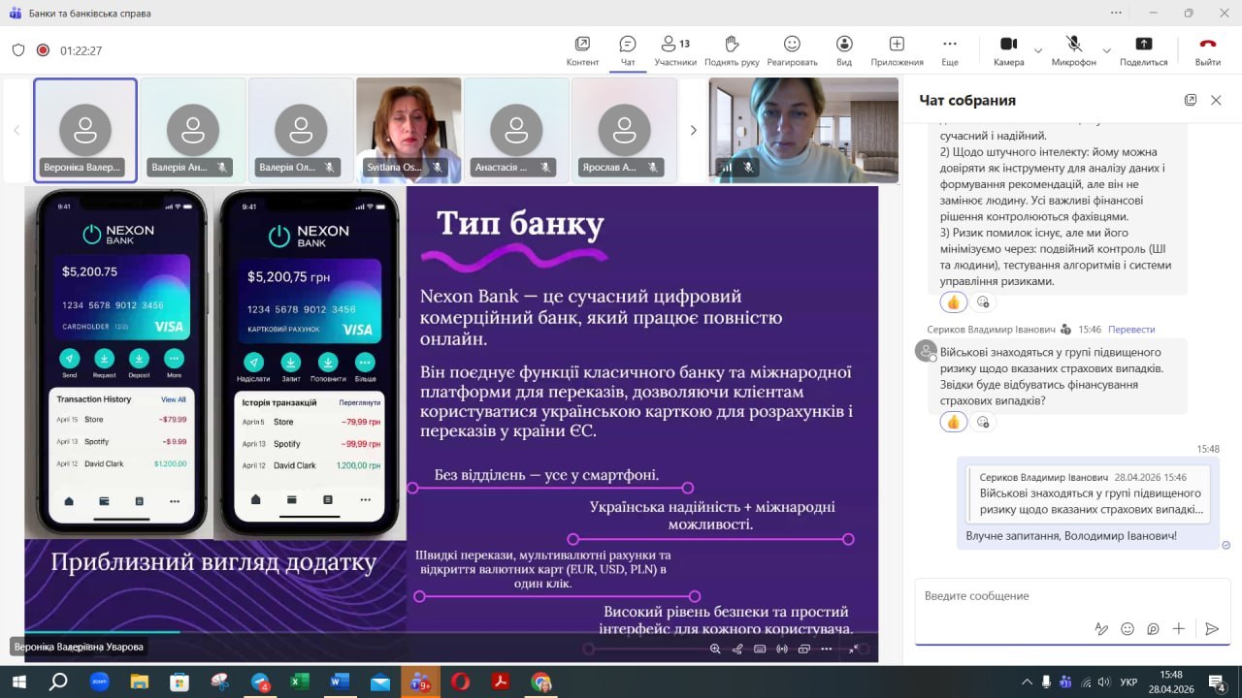
Task: Open the Контент (Content) panel
Action: [x=582, y=50]
